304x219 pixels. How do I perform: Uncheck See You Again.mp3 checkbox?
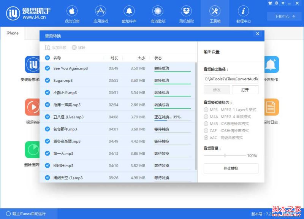pos(47,68)
